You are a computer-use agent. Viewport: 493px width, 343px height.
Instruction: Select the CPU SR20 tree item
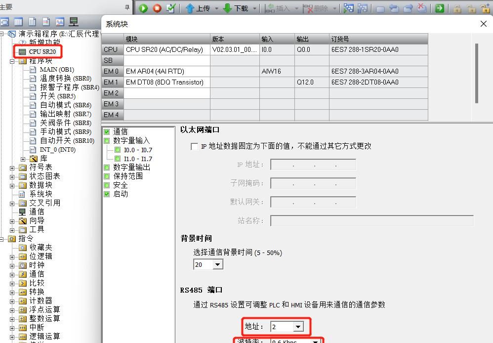point(40,51)
